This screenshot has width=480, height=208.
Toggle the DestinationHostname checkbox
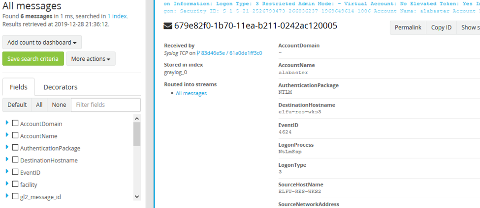15,160
